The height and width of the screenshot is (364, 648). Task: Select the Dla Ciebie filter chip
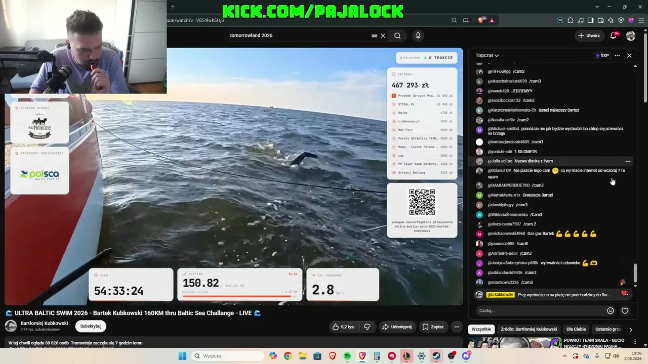pos(576,329)
